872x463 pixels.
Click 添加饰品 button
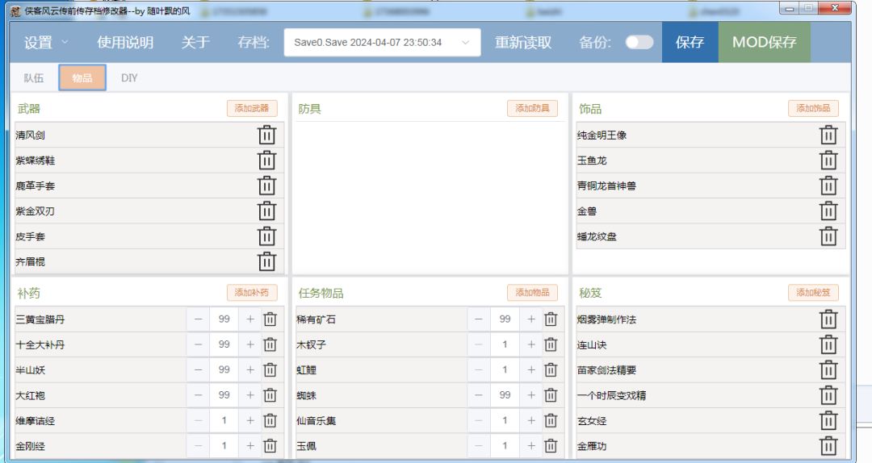click(813, 108)
